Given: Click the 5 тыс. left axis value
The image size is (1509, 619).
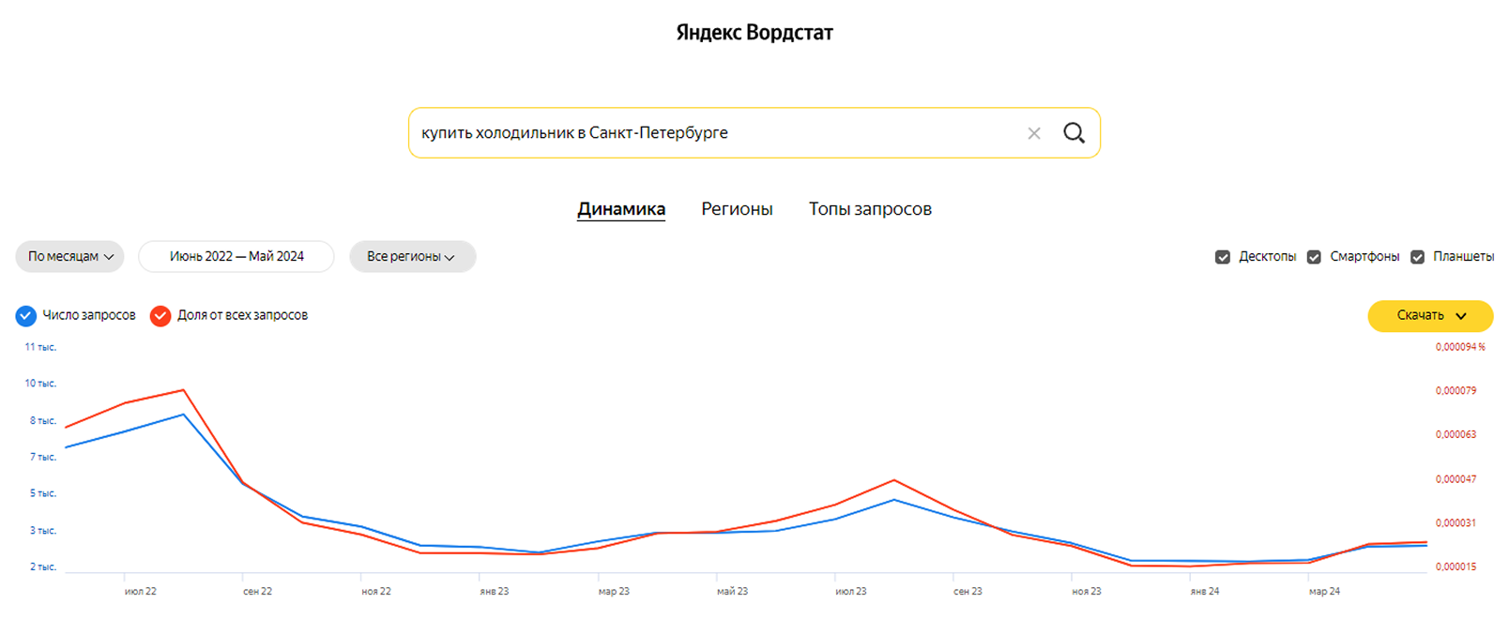Looking at the screenshot, I should point(43,493).
